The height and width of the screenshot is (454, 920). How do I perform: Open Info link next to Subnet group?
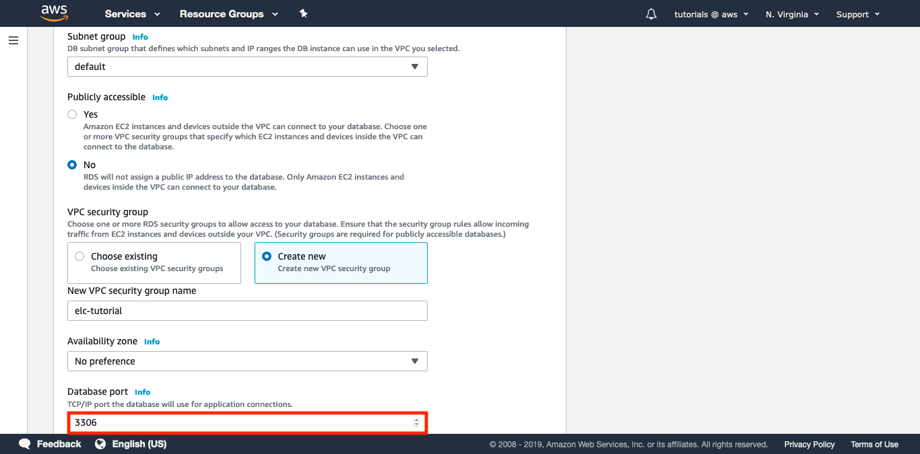(140, 37)
